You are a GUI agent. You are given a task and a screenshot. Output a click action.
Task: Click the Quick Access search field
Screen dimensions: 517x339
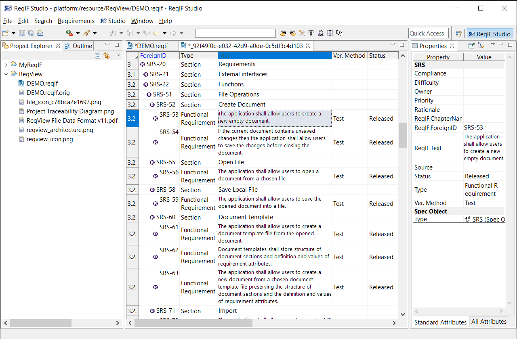427,33
